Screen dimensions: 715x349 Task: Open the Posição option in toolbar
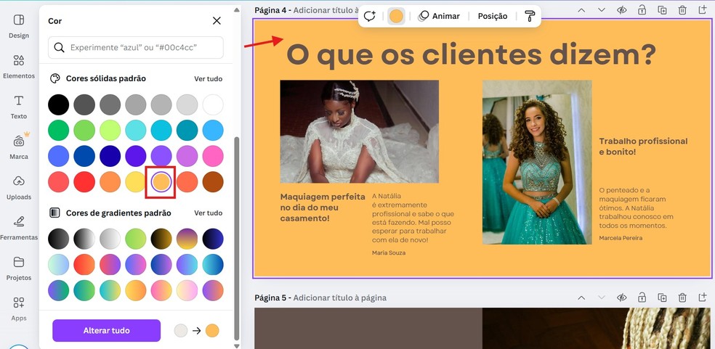[x=493, y=16]
